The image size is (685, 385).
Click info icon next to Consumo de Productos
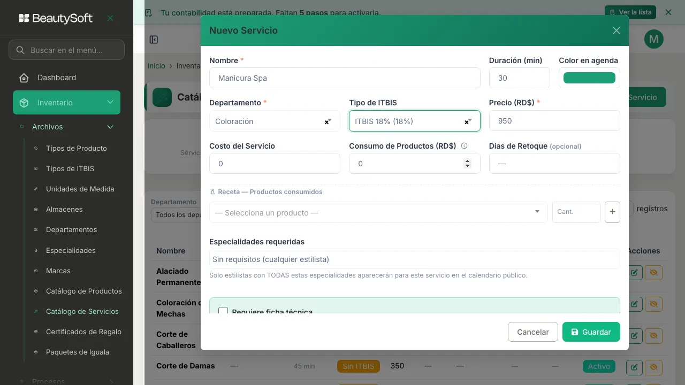[x=464, y=145]
